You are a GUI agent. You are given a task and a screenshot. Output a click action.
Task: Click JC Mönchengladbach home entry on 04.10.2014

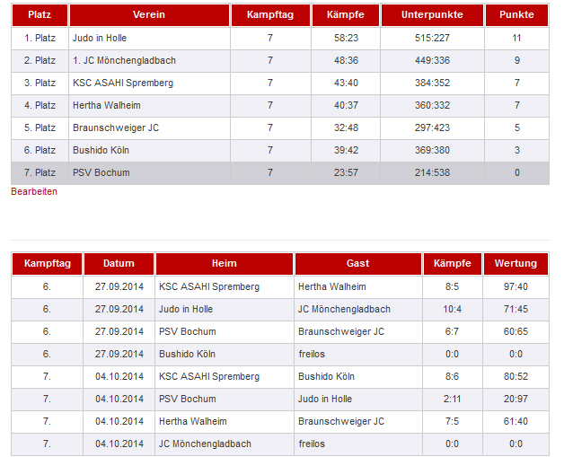205,444
